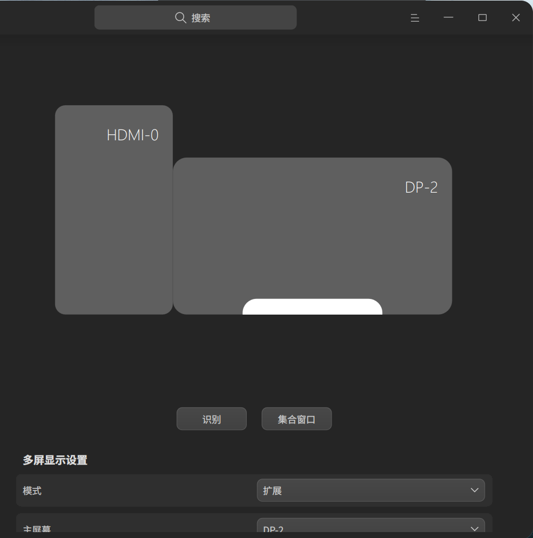Close the display settings window

click(516, 17)
